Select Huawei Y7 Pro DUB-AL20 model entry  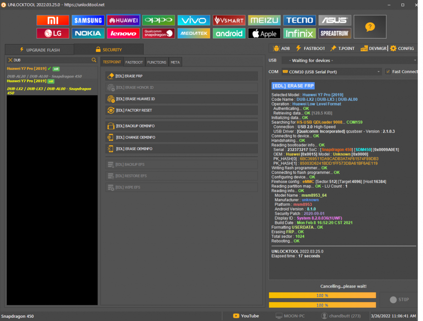coord(52,72)
